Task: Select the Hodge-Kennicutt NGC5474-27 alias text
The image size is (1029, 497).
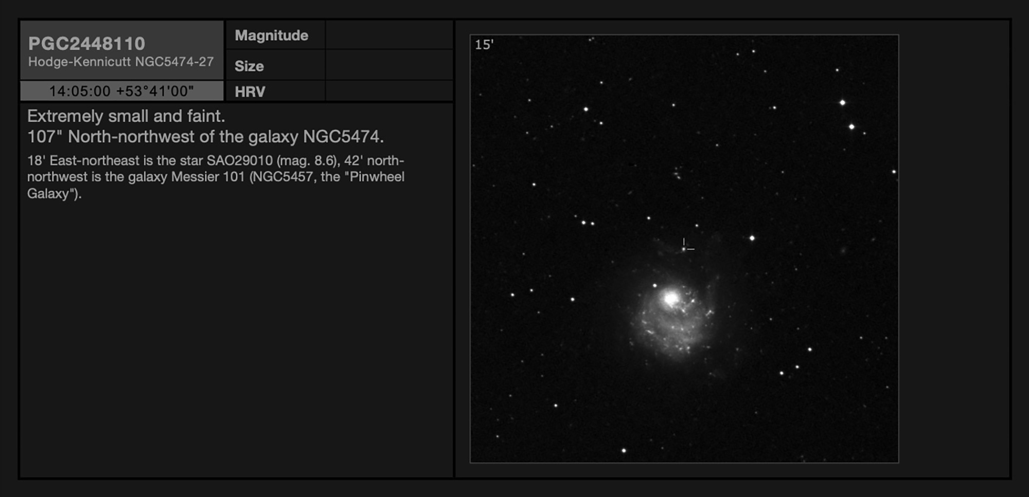Action: click(121, 62)
